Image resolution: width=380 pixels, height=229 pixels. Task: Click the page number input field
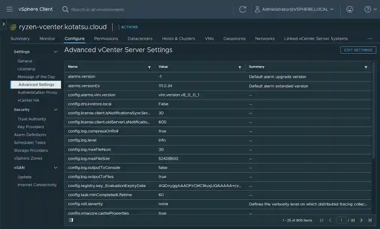341,220
